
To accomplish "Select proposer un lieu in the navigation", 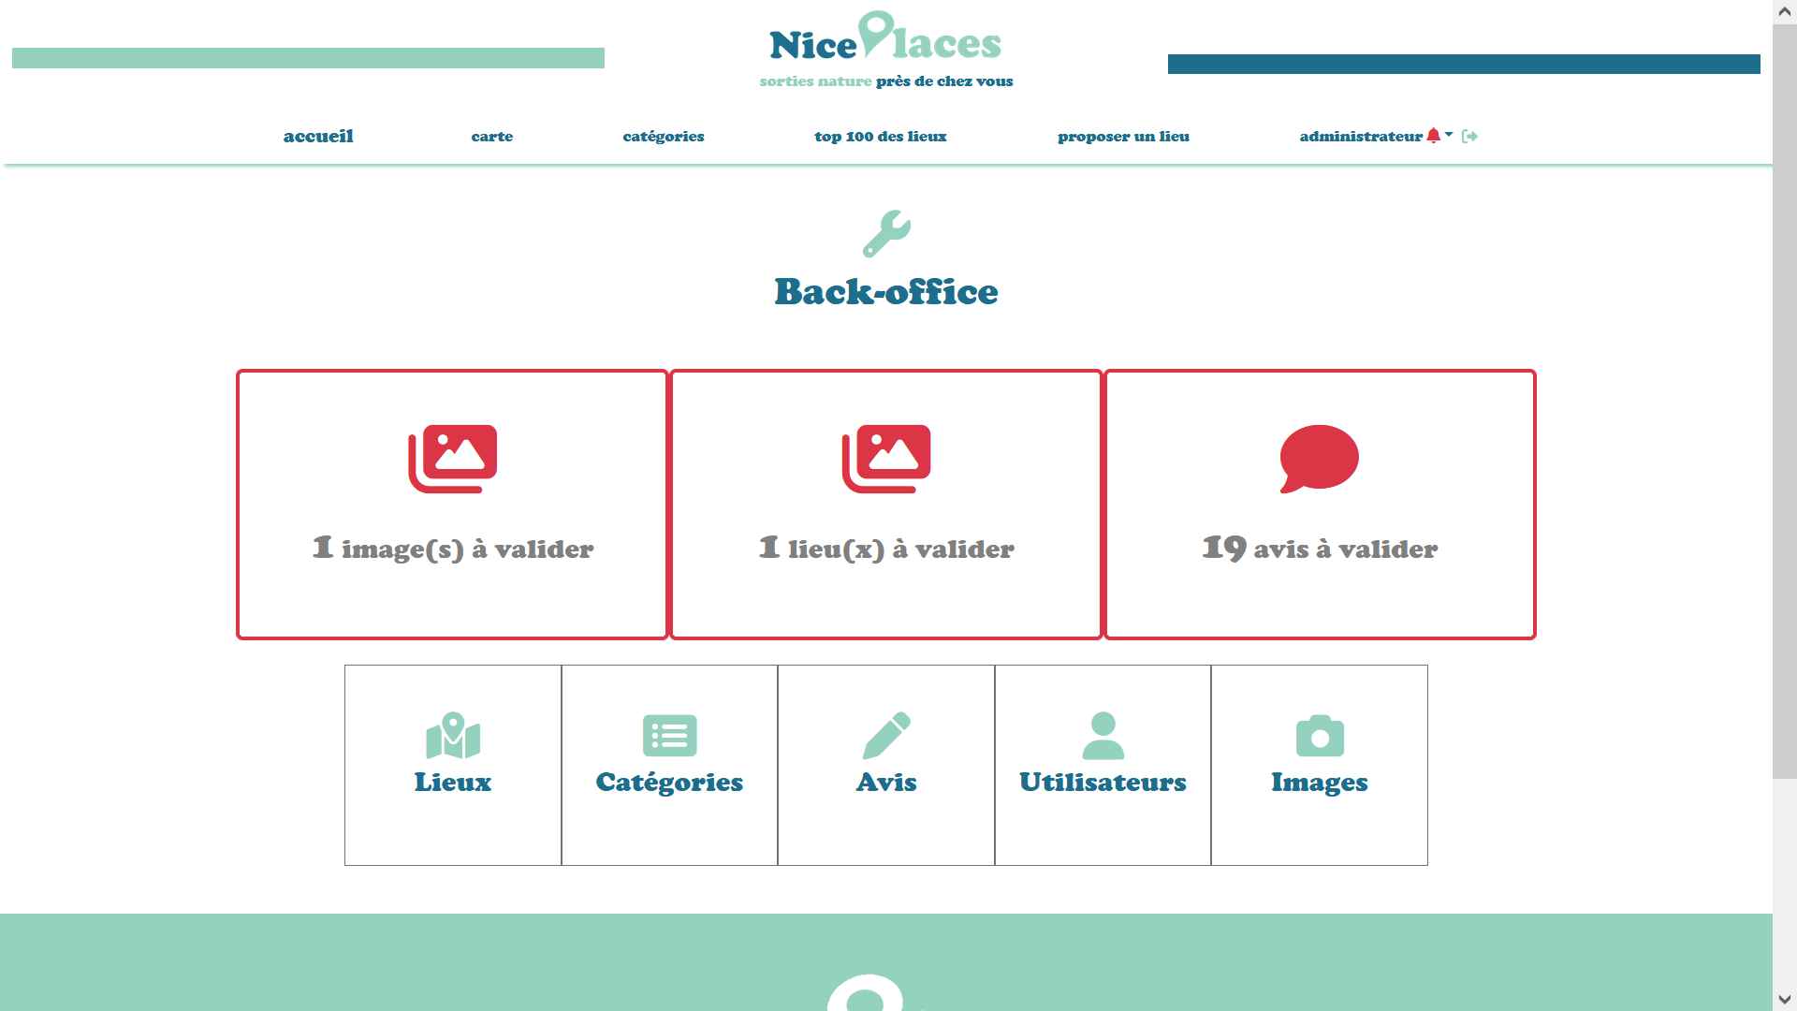I will 1123,137.
